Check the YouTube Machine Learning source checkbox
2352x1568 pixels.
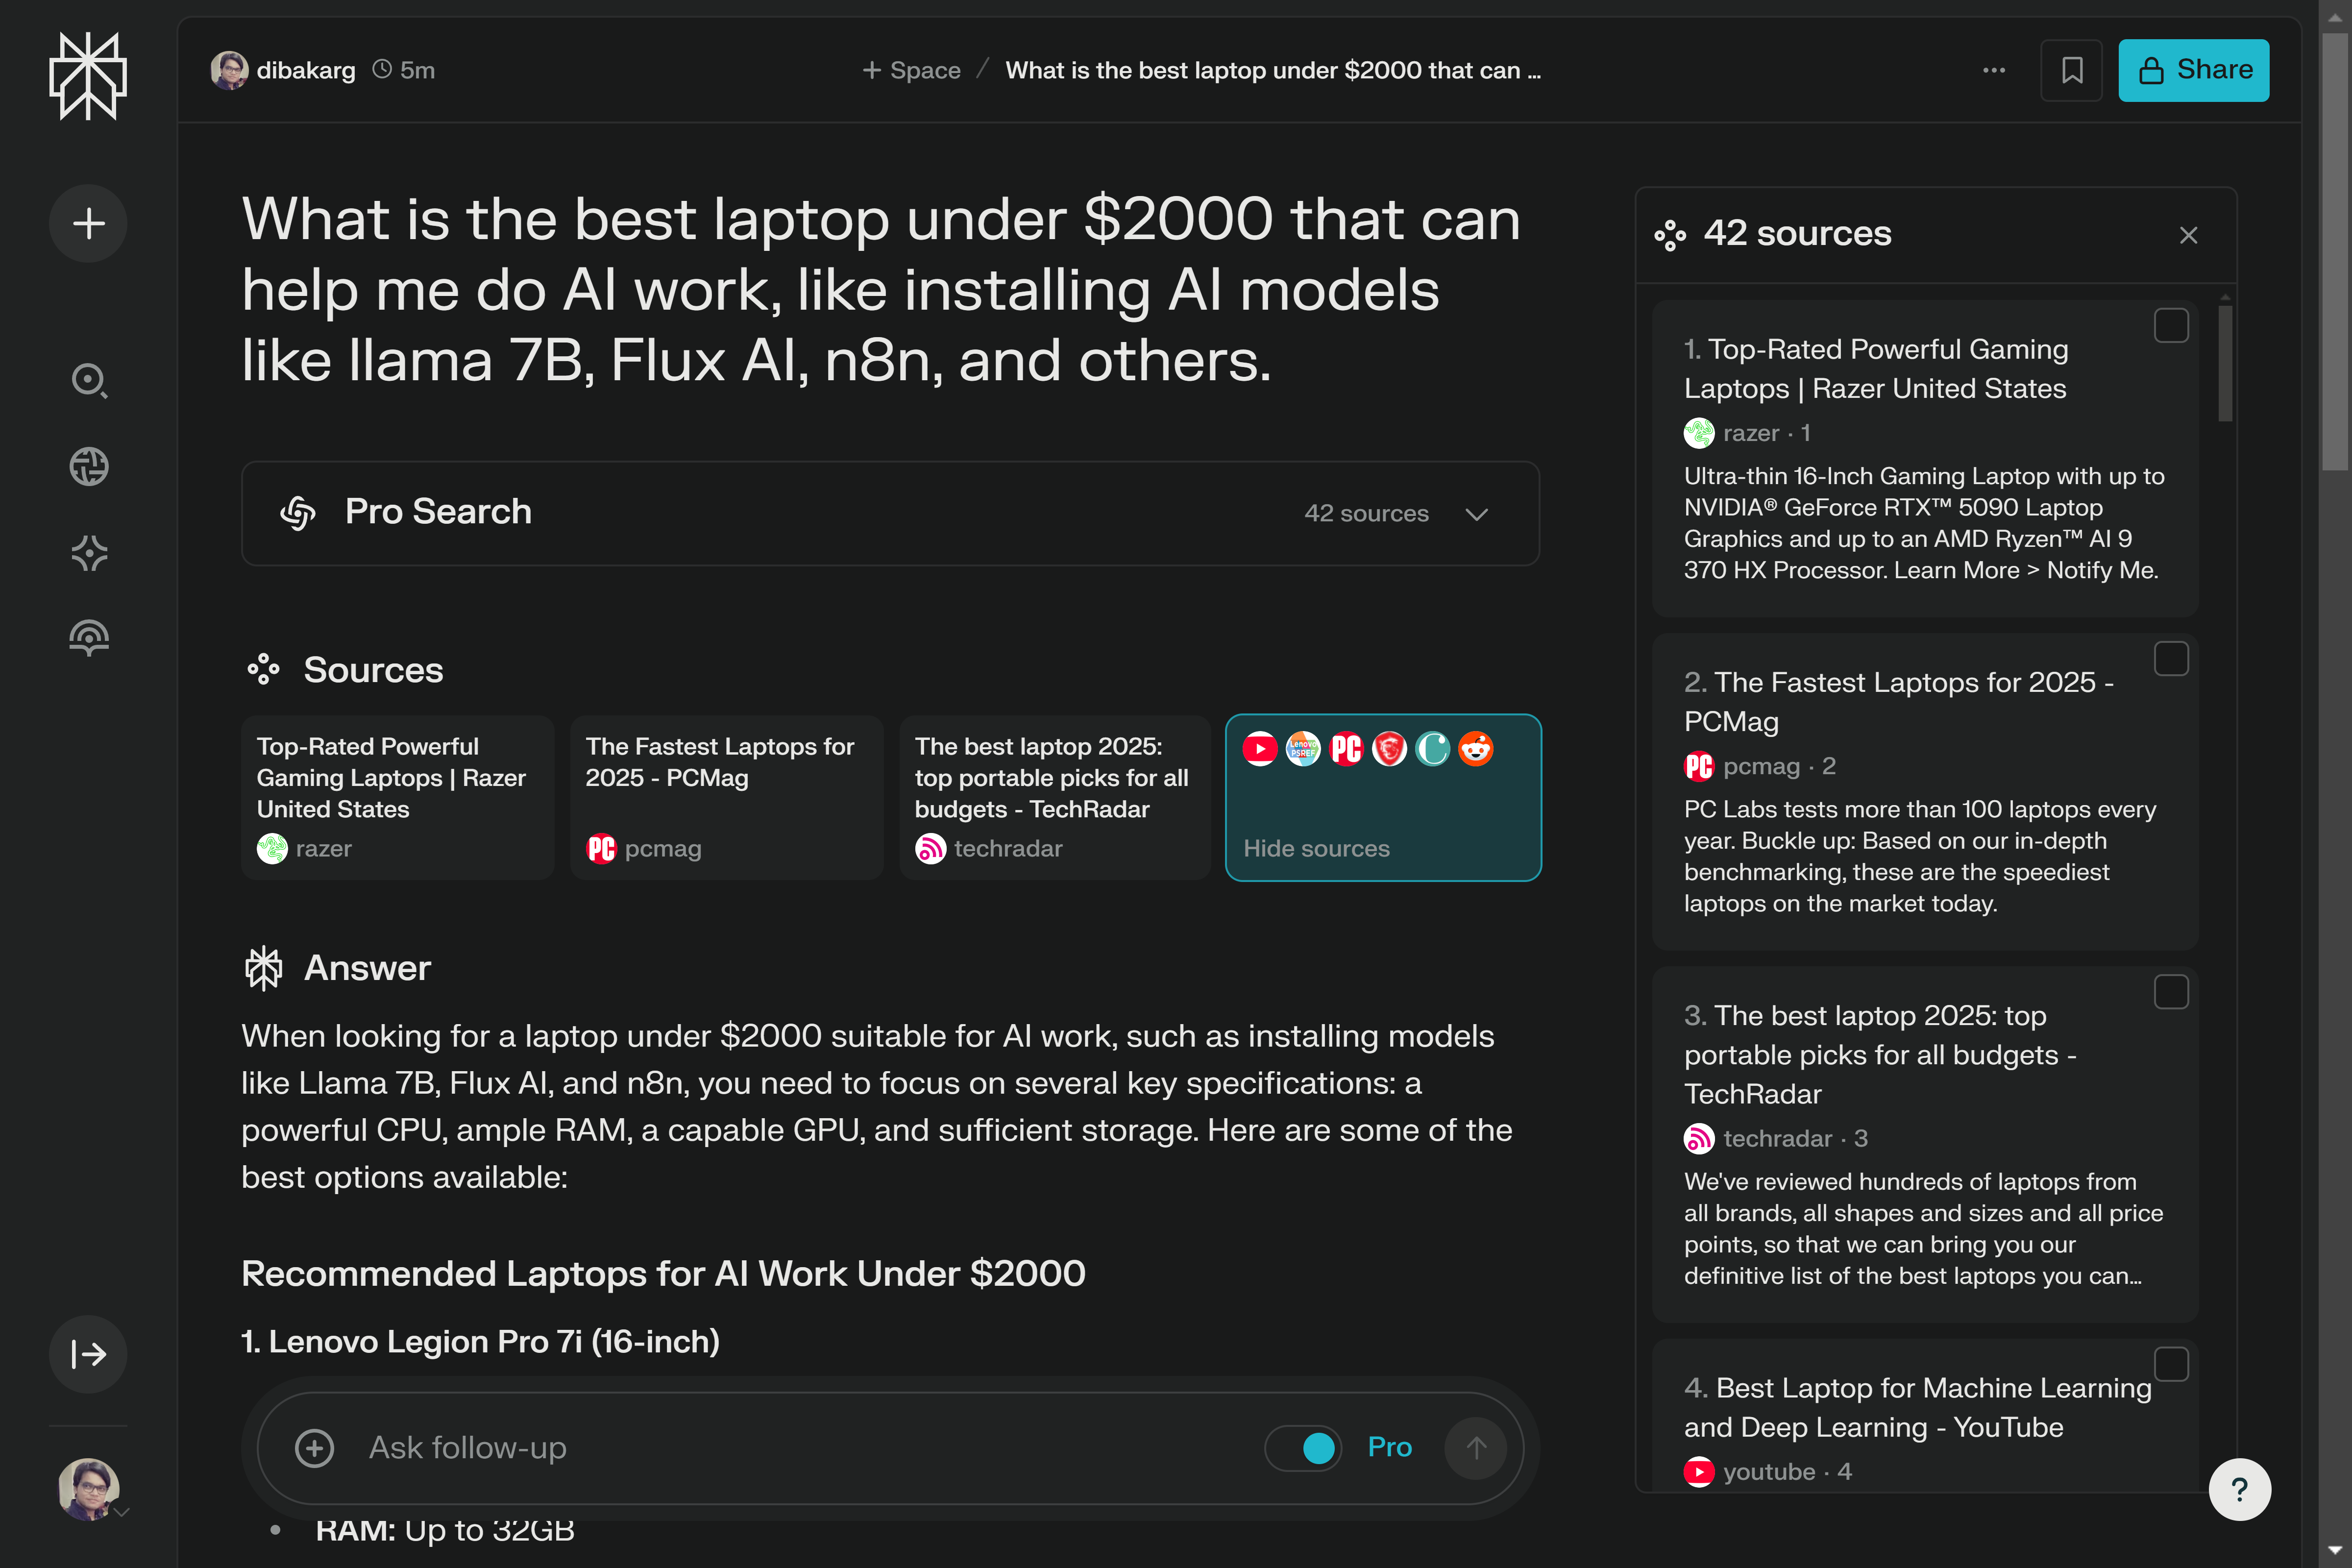(2171, 1364)
